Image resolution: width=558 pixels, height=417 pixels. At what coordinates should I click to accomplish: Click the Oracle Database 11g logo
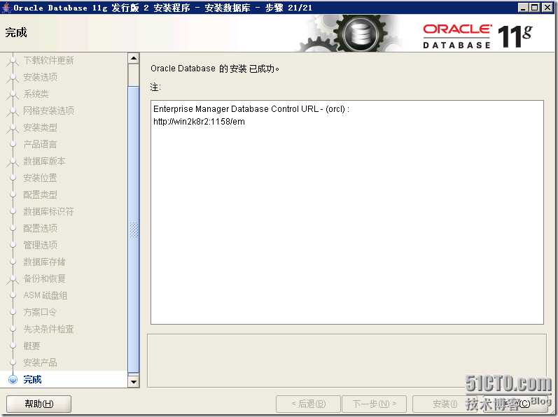tap(477, 36)
